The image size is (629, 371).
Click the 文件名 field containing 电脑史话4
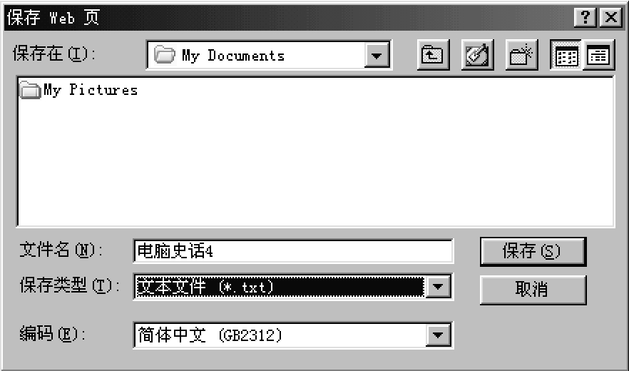point(293,251)
